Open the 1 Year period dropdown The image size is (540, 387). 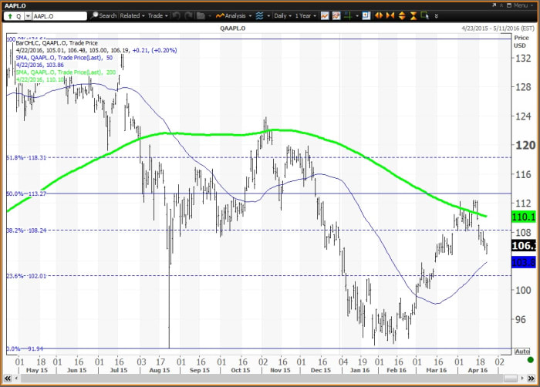(305, 16)
